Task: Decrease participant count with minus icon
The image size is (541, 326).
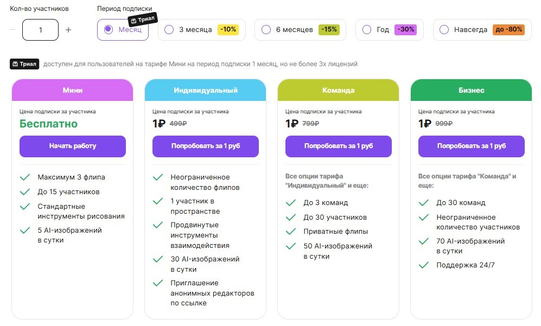Action: (x=13, y=30)
